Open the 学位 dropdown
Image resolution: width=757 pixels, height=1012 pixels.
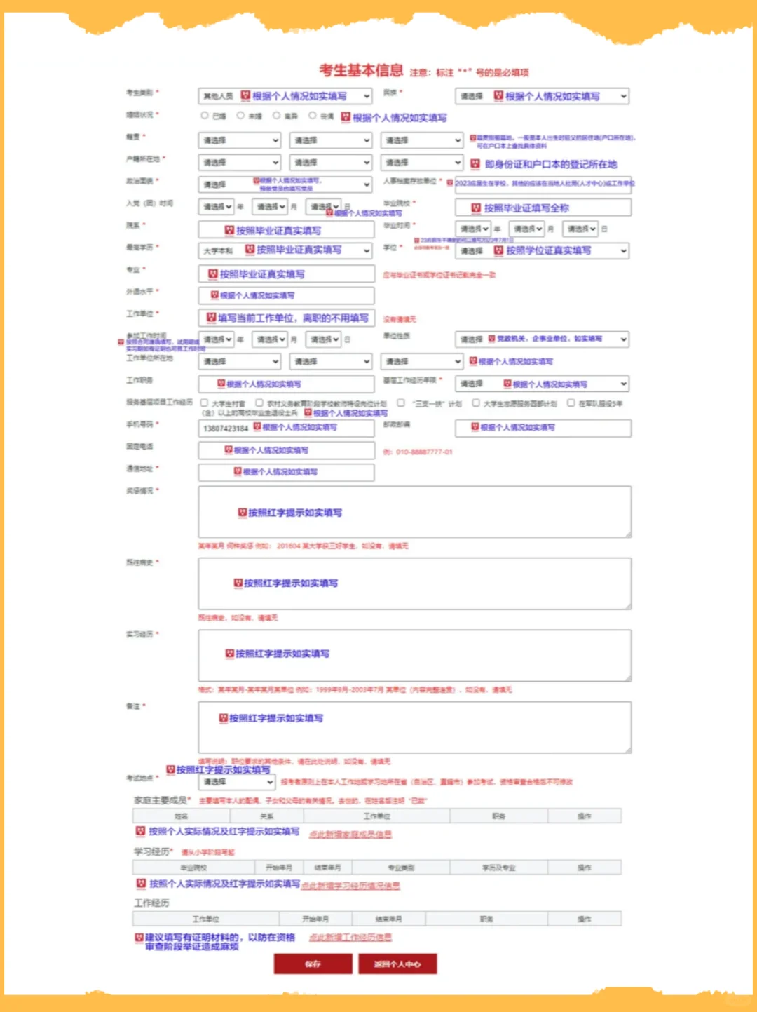coord(542,250)
